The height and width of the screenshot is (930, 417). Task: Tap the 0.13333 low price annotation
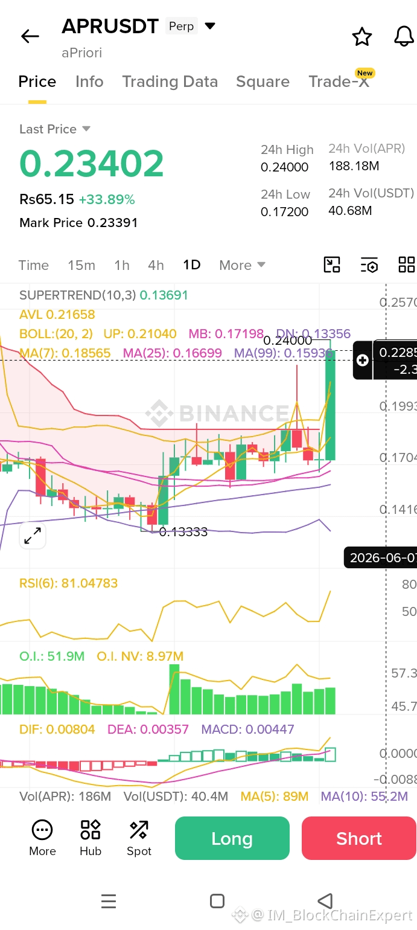(183, 532)
